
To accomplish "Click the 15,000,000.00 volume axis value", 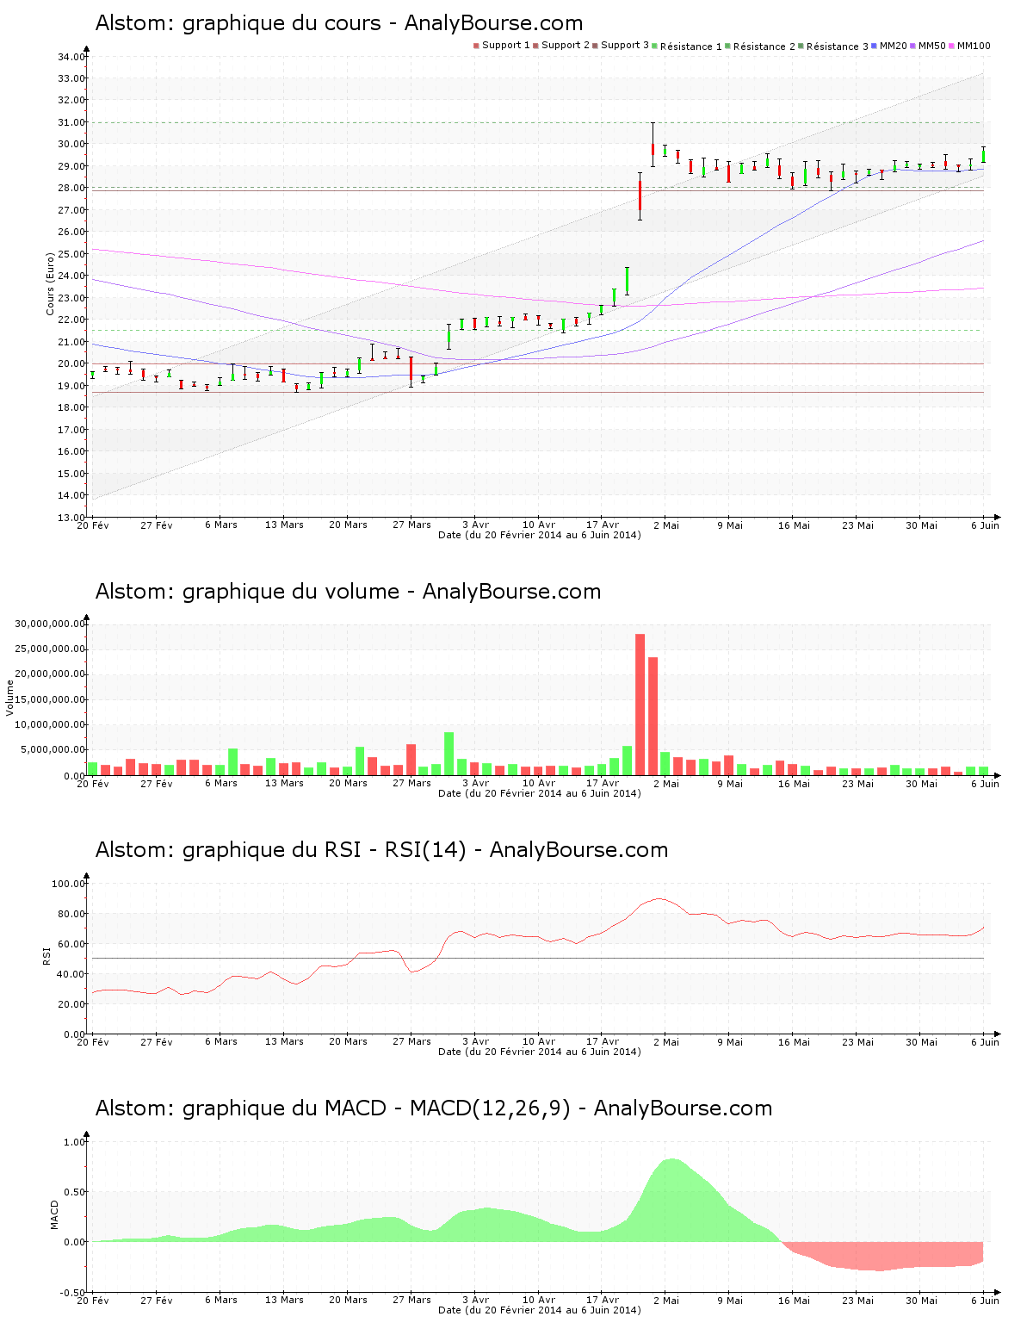I will coord(50,699).
